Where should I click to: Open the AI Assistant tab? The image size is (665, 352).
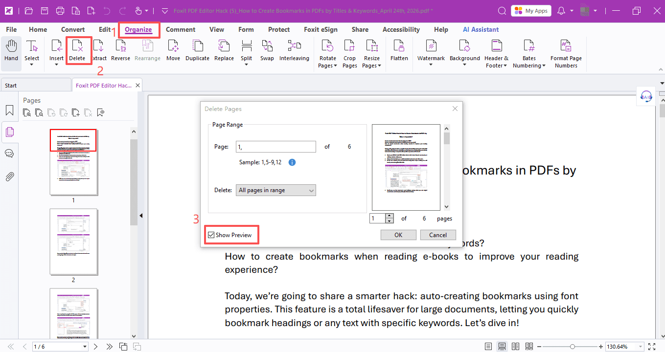click(x=481, y=29)
